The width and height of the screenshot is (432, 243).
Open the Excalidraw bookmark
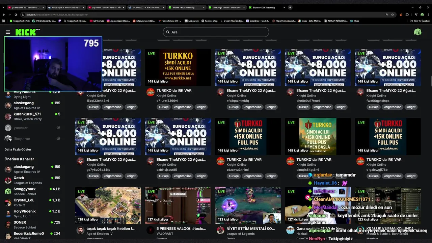pos(257,21)
